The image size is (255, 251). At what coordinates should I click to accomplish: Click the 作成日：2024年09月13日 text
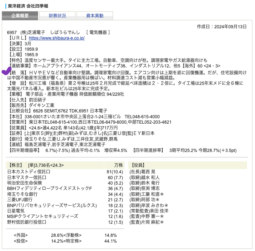tap(222, 26)
